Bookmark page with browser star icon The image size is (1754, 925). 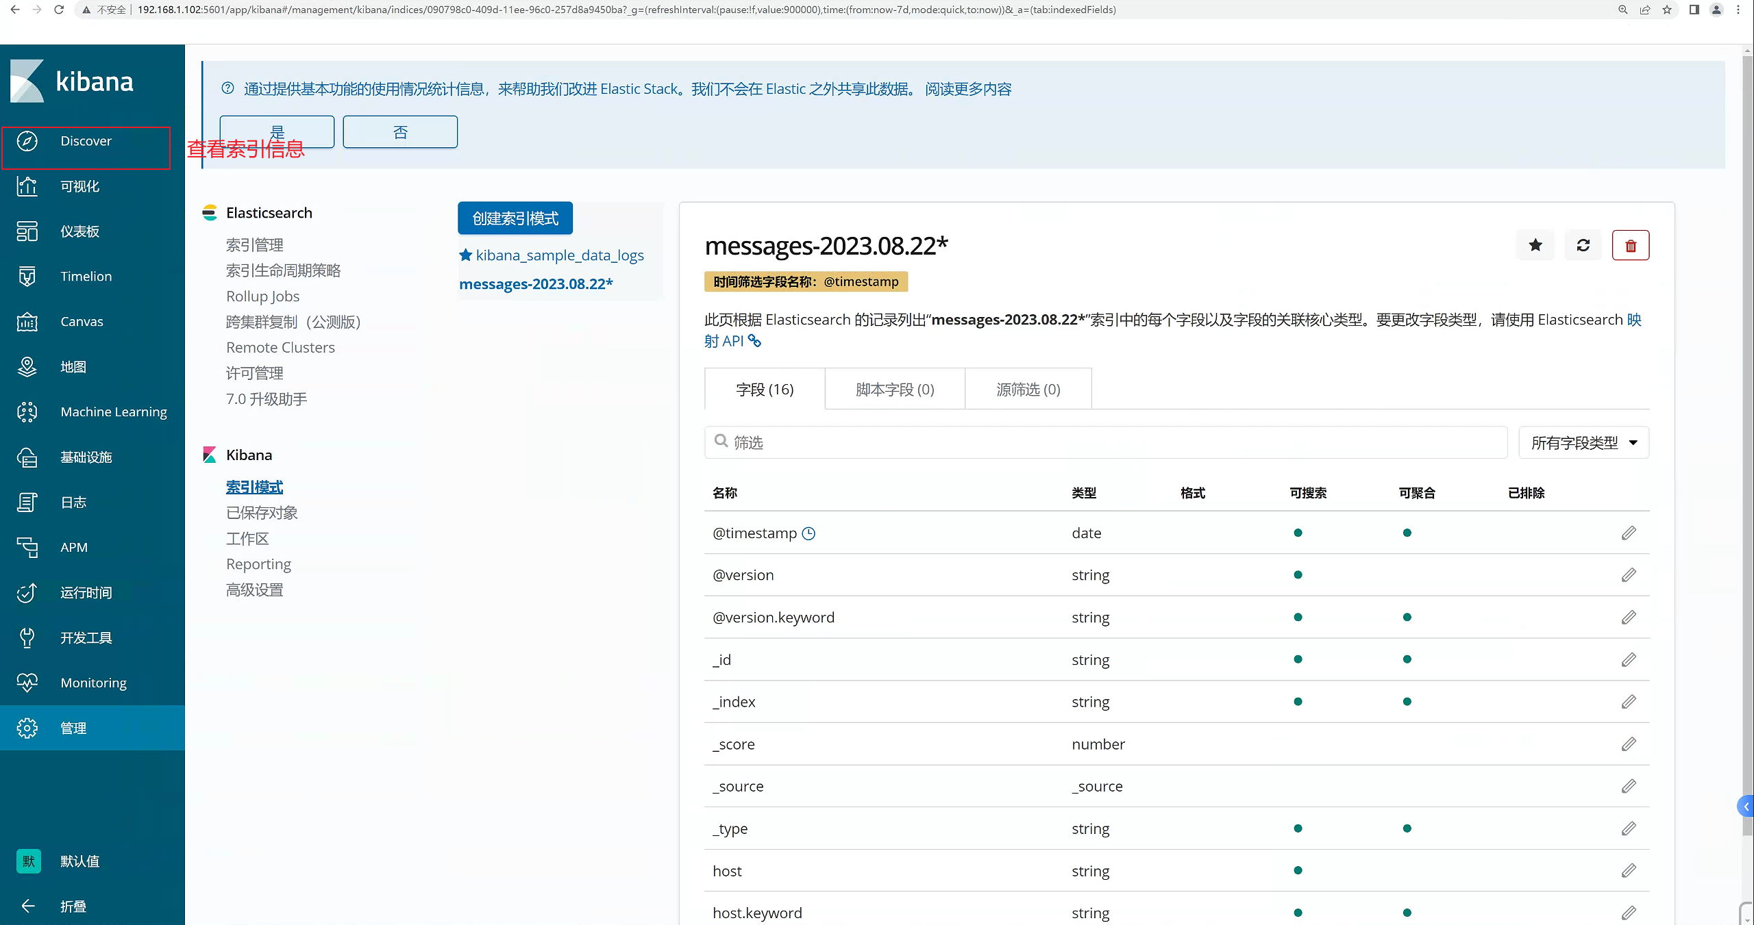(1667, 10)
